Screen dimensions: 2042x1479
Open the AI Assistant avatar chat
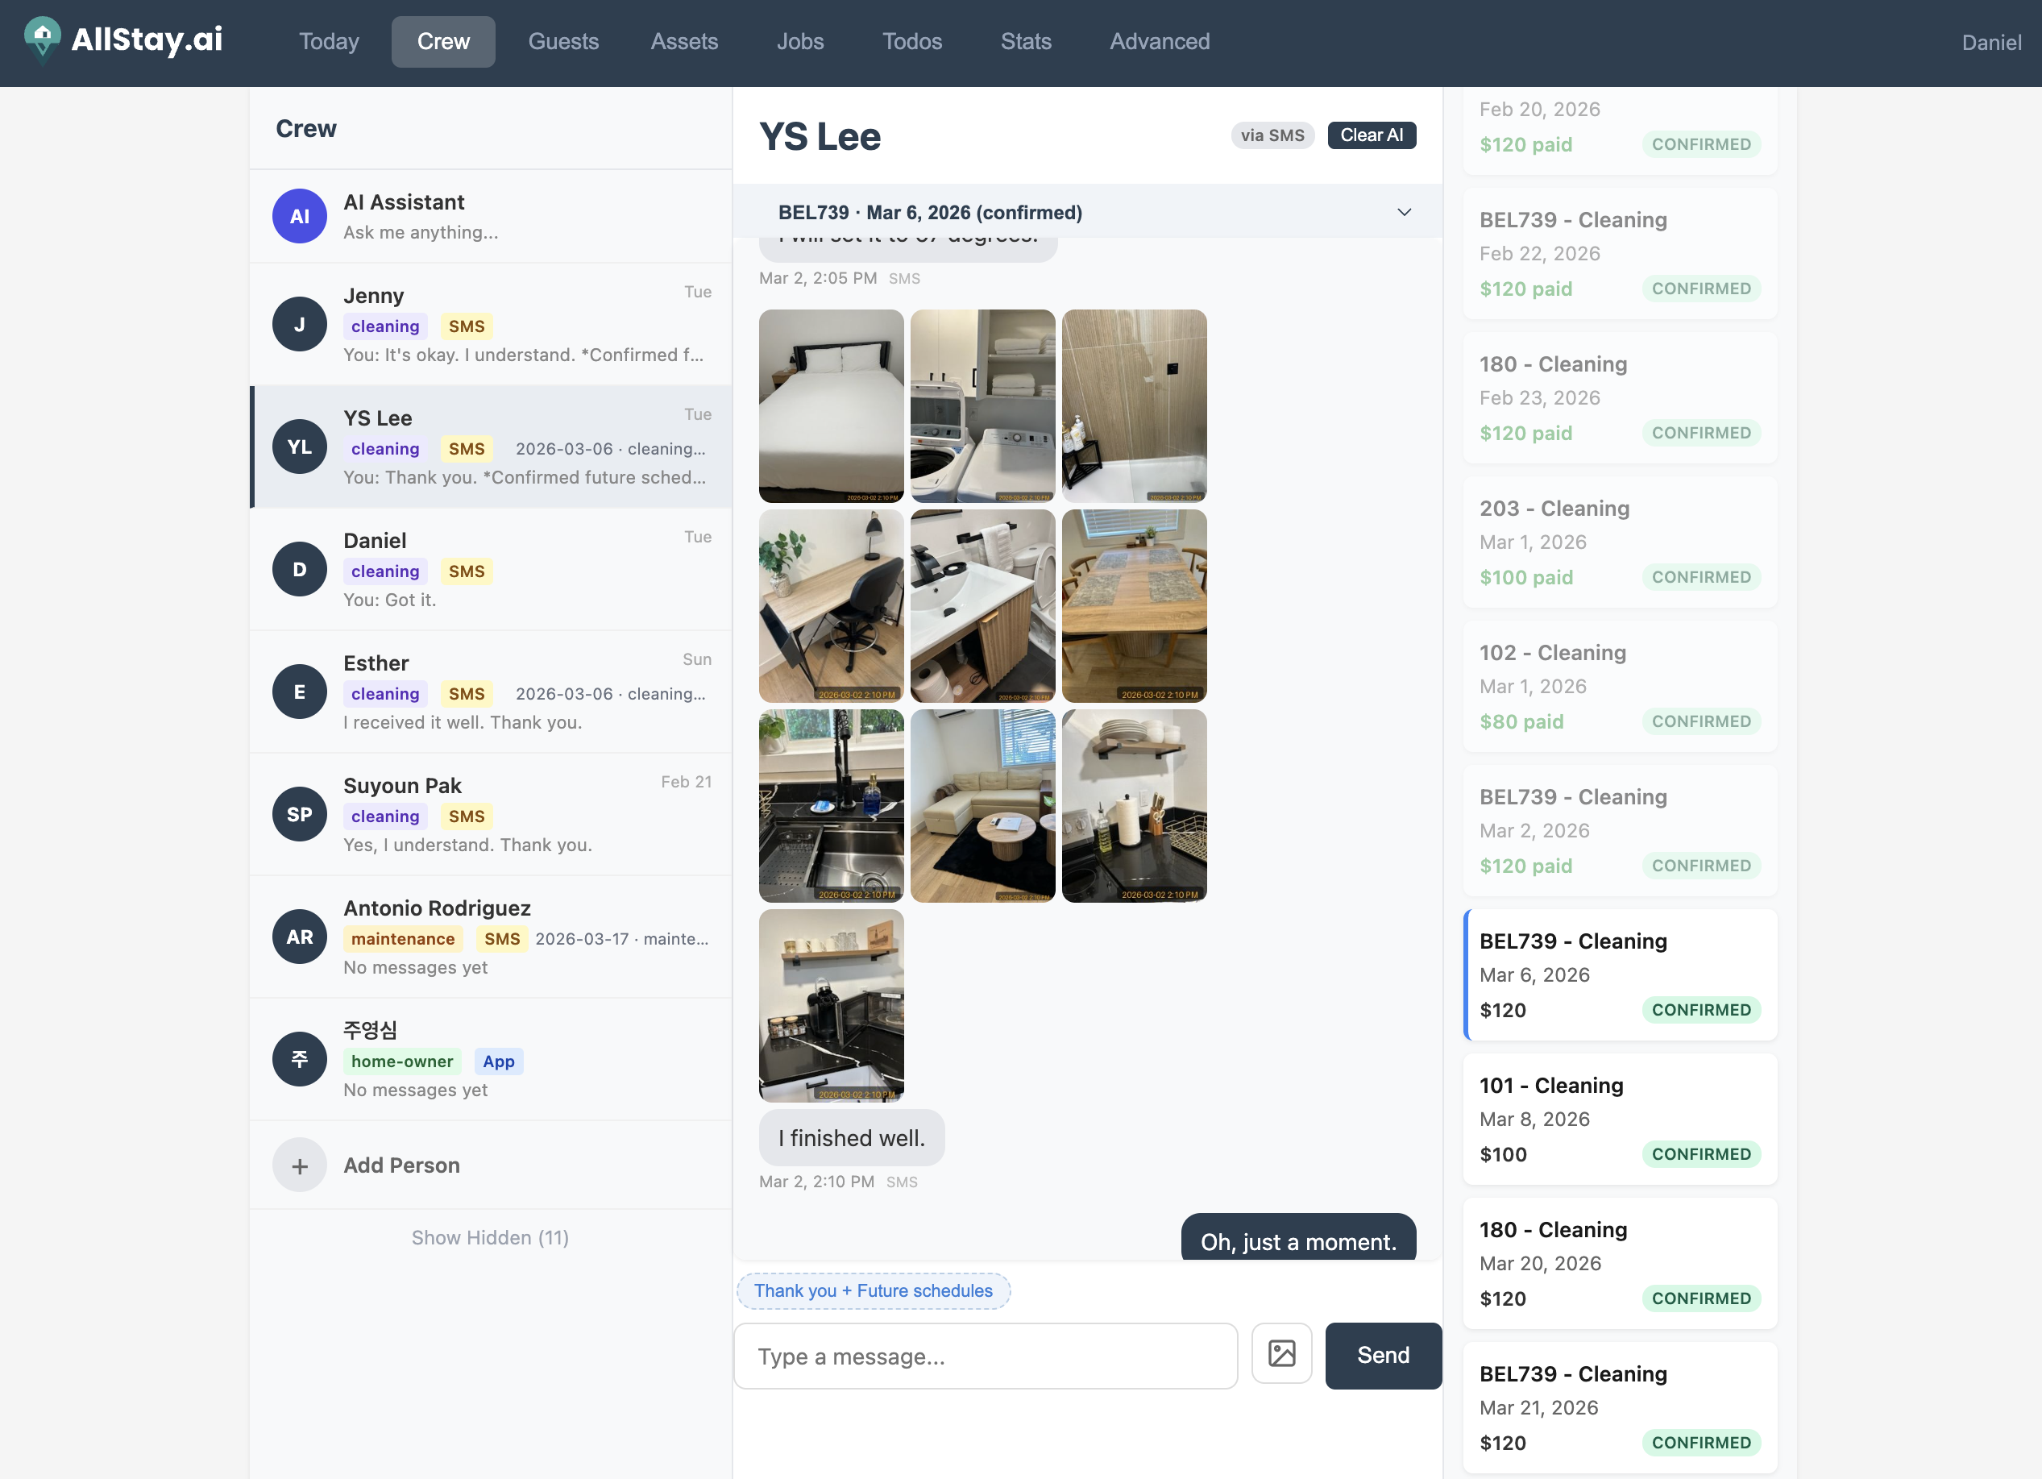(299, 216)
